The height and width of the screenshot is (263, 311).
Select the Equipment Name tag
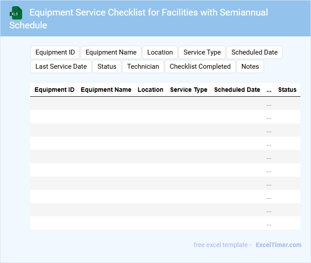(x=111, y=52)
